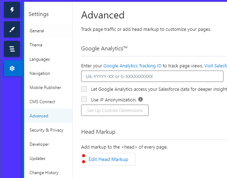Click the IP Anonymization info icon

click(x=141, y=99)
